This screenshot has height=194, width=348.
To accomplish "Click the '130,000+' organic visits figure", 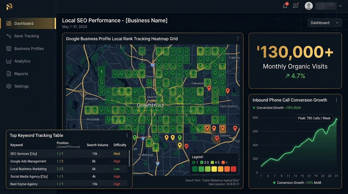I will (295, 52).
